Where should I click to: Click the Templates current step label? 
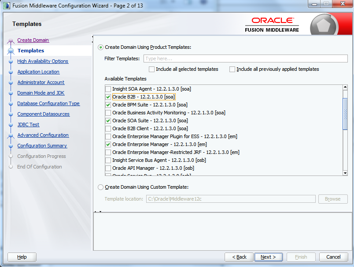click(x=31, y=51)
